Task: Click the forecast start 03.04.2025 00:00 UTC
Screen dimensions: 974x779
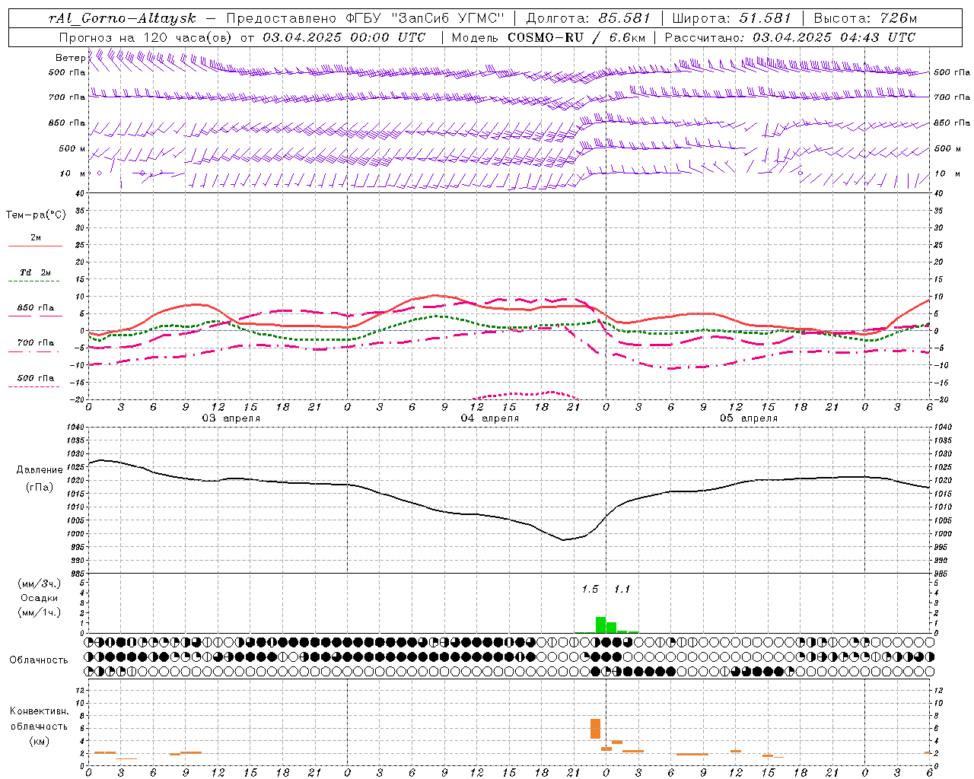Action: [x=344, y=37]
